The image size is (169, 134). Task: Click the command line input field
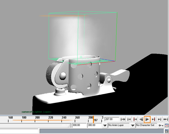(x=19, y=131)
